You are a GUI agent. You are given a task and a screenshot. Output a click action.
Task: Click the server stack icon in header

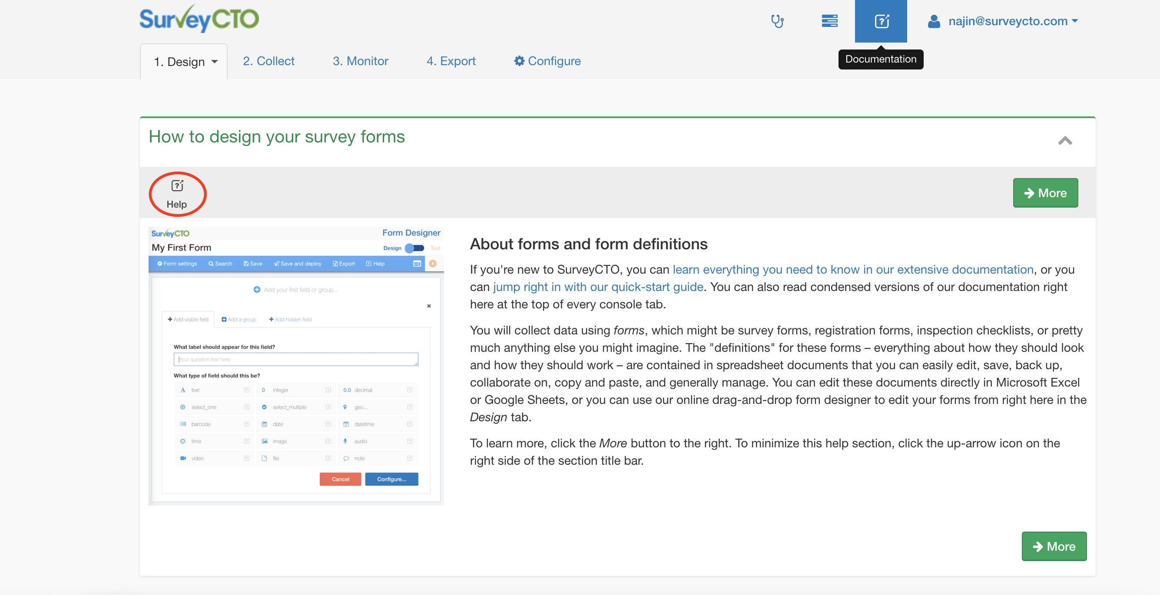click(x=829, y=21)
